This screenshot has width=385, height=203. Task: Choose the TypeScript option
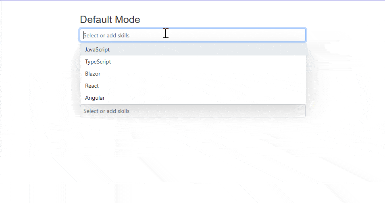pyautogui.click(x=193, y=62)
